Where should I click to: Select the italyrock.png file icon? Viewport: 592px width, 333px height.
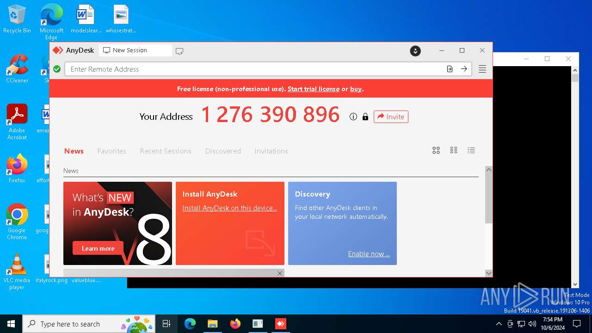(51, 268)
